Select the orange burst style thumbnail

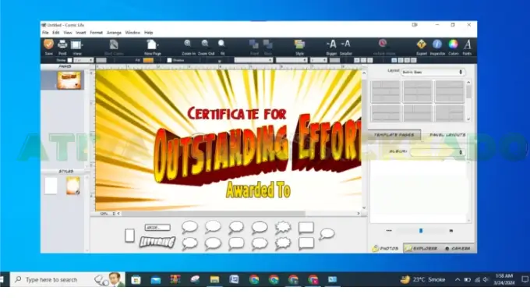point(73,186)
